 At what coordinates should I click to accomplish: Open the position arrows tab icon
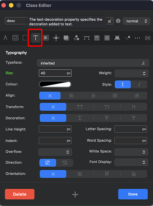[56, 38]
